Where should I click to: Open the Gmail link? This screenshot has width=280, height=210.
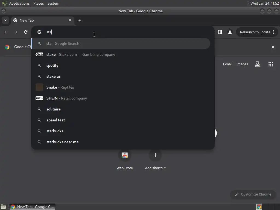227,64
